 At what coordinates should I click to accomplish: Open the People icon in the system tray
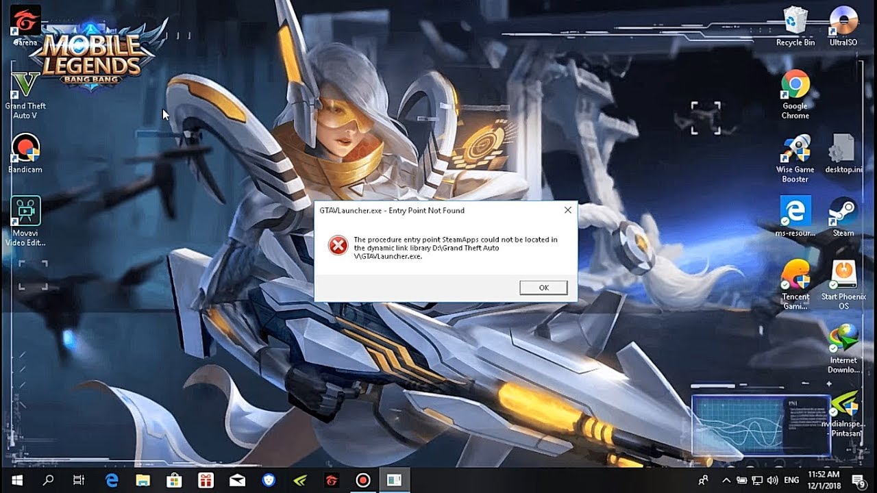(703, 480)
